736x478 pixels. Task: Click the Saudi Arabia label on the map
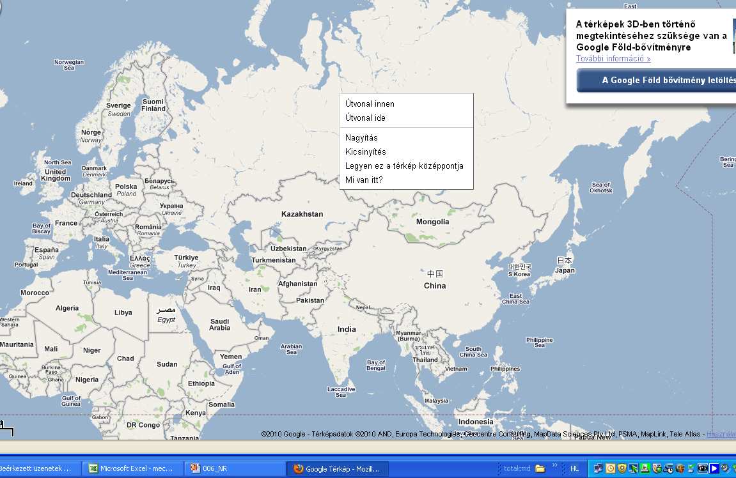click(220, 325)
